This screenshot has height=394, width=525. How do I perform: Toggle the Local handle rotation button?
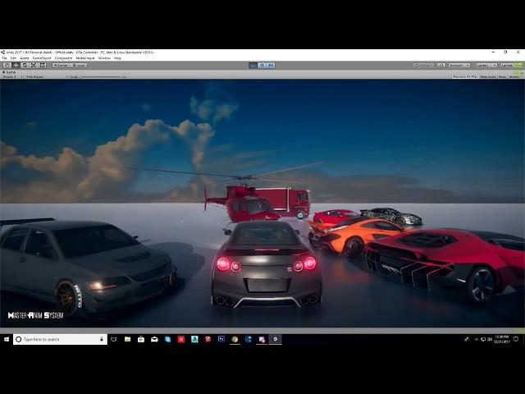[79, 66]
